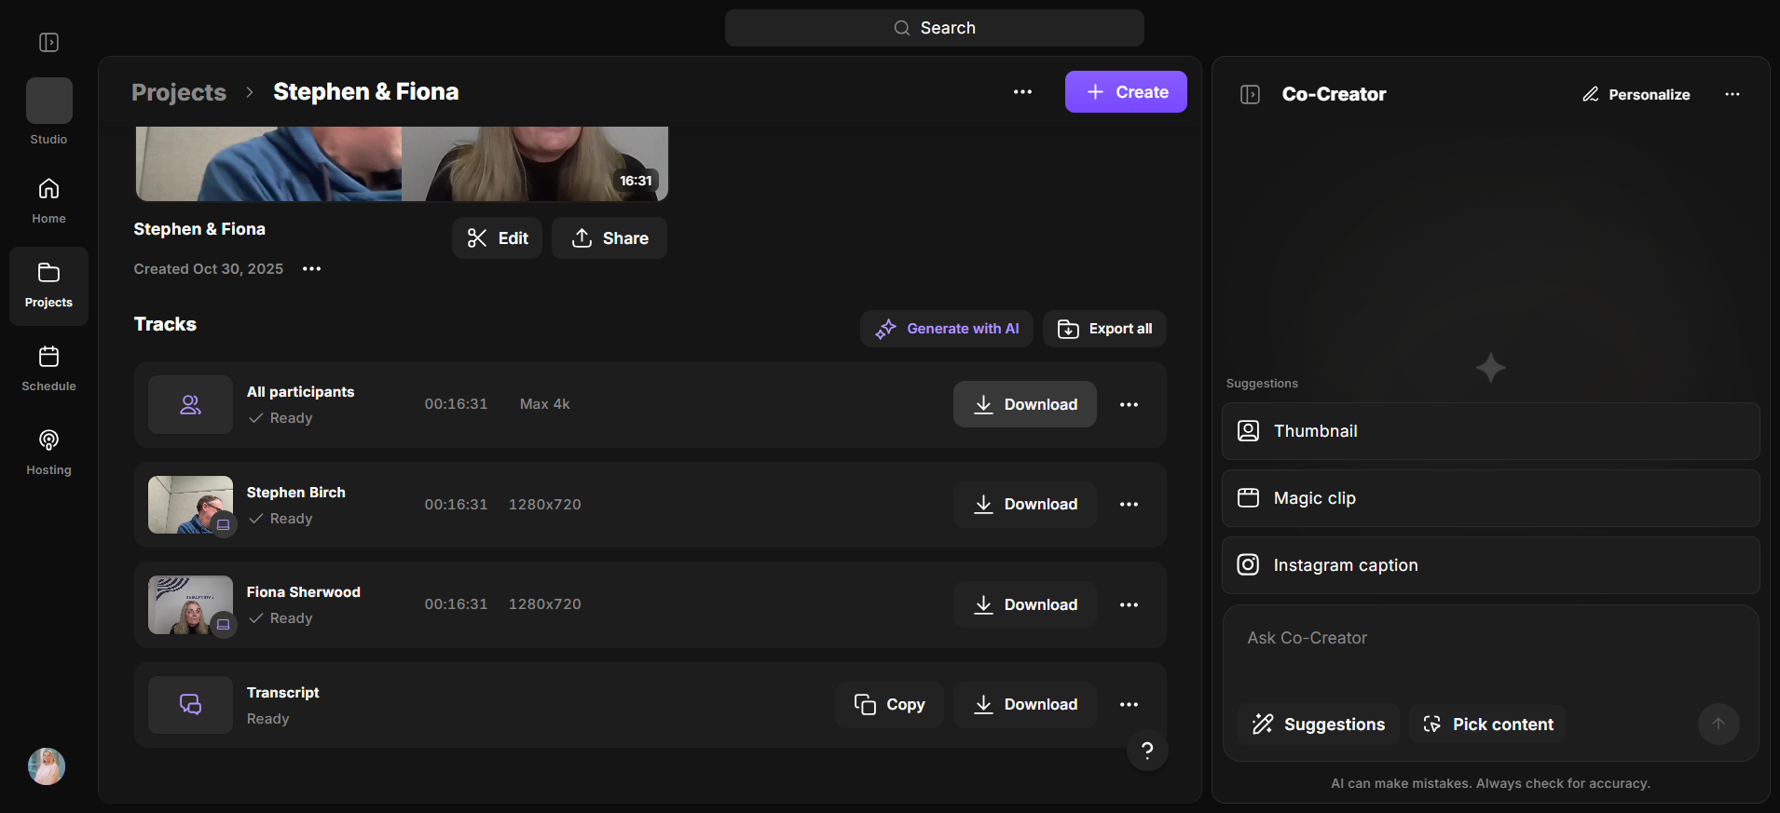1780x813 pixels.
Task: Open the Hosting section icon
Action: (x=48, y=440)
